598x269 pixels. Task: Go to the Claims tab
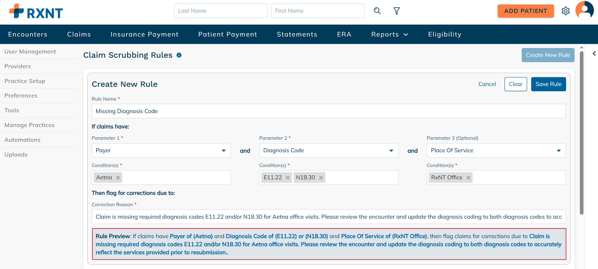(x=79, y=34)
